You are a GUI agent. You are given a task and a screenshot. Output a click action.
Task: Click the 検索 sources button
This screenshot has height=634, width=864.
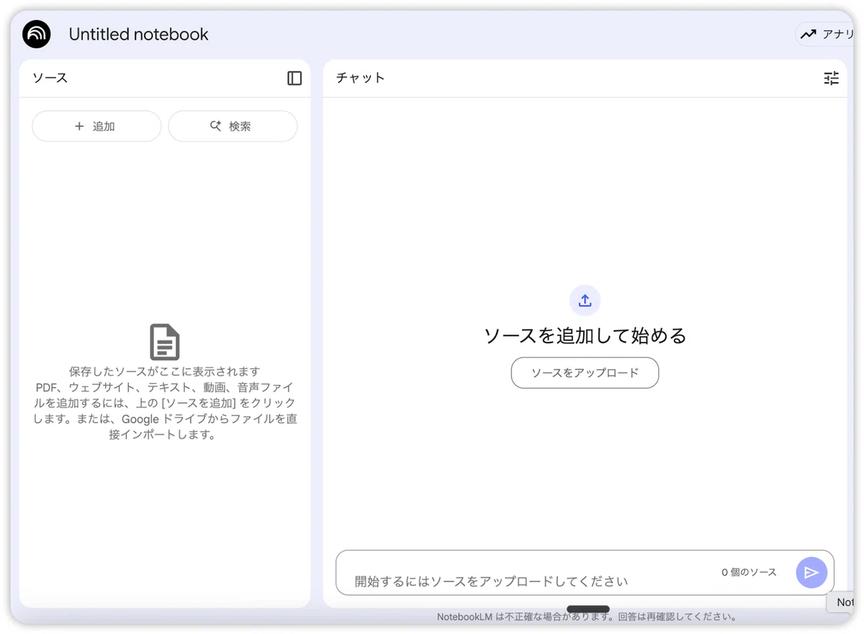pos(233,126)
